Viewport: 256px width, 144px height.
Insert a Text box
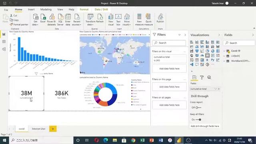pyautogui.click(x=118, y=20)
